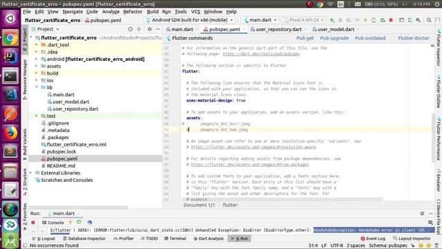This screenshot has height=249, width=442.
Task: Expand the test folder
Action: coord(37,116)
